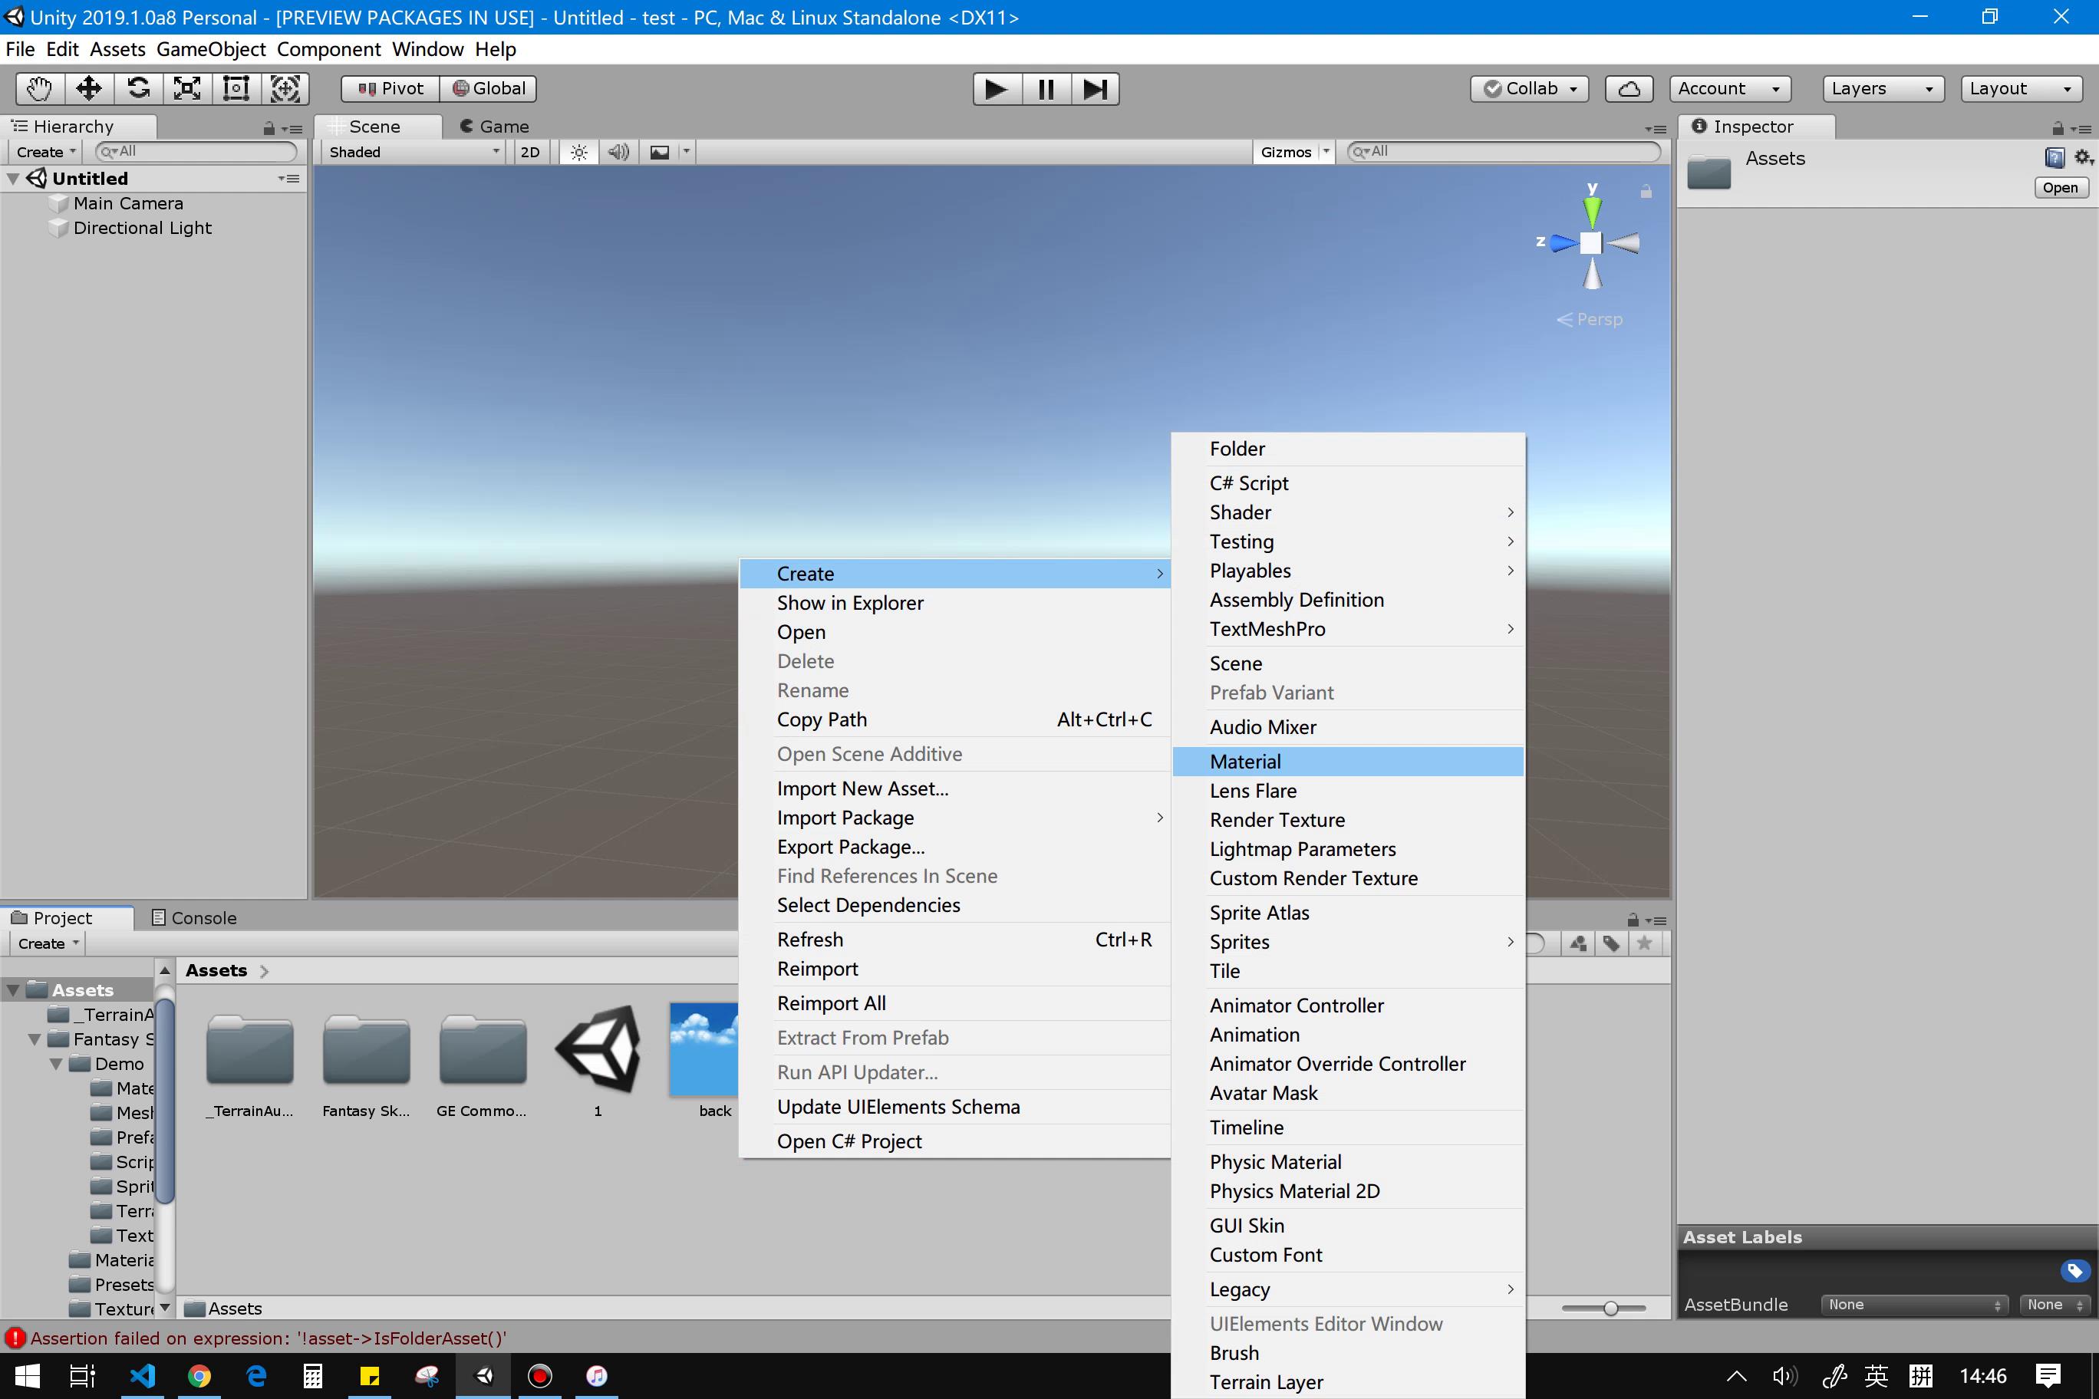Screen dimensions: 2099x1399
Task: Open the GameObject menu
Action: [x=211, y=49]
